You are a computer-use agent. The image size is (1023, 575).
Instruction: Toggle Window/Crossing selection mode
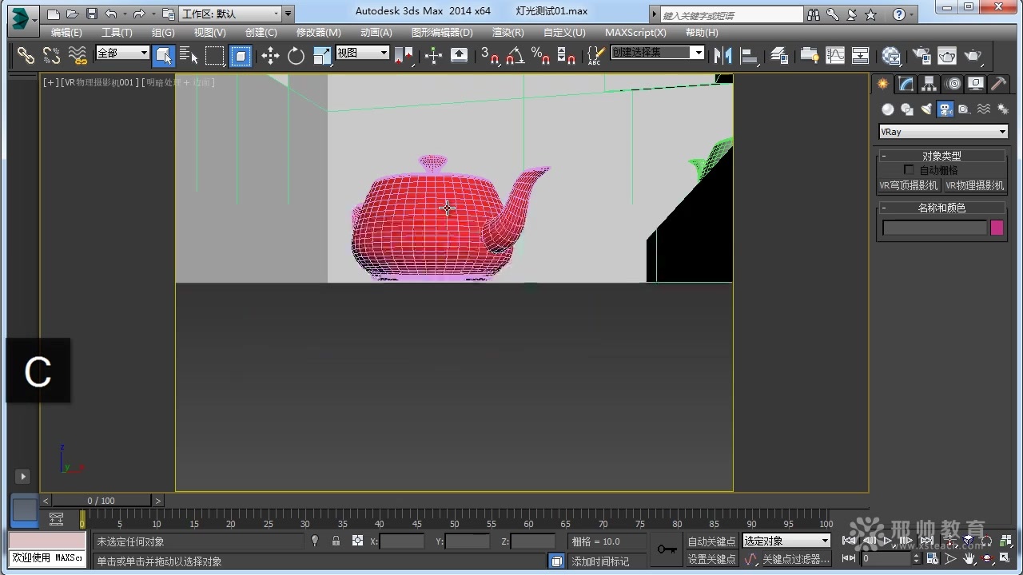coord(241,55)
